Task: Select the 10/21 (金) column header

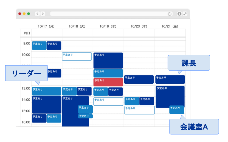Action: coord(170,26)
